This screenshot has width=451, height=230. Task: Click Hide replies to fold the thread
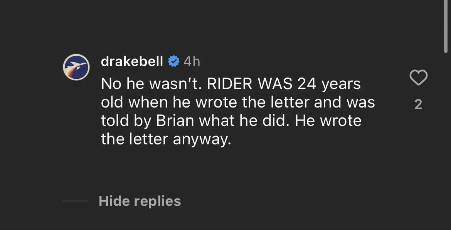[139, 201]
